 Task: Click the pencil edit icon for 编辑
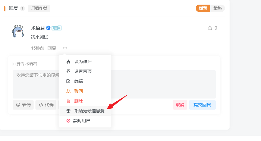tap(68, 81)
